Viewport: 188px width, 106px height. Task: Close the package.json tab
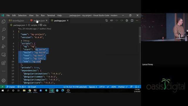(68, 21)
